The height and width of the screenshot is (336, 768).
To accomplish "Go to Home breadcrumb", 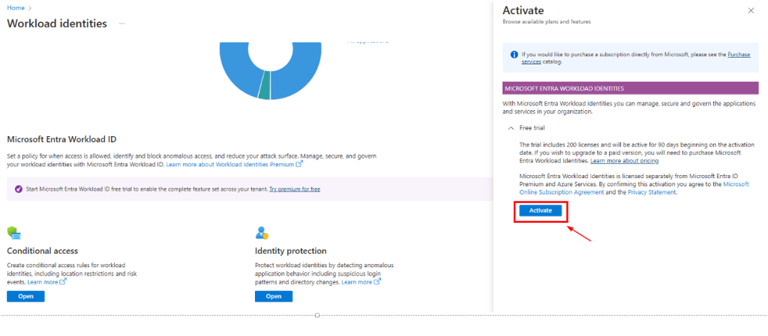I will click(x=14, y=7).
